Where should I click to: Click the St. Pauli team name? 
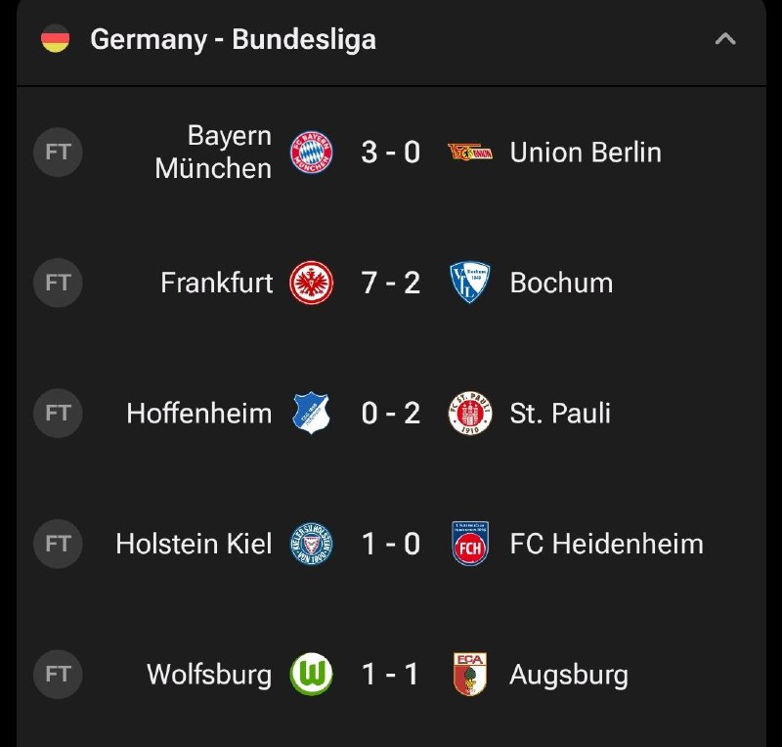pos(559,414)
